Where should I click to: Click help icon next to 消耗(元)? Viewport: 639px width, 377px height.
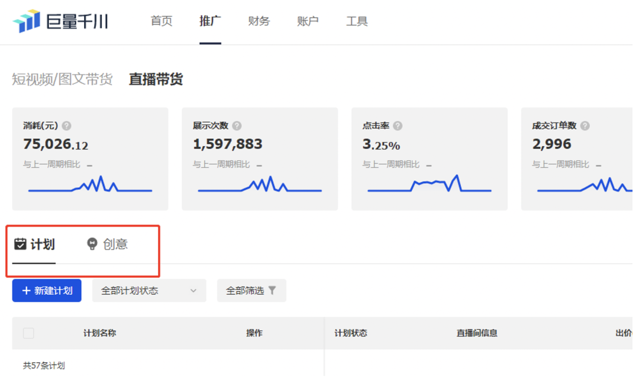pyautogui.click(x=67, y=126)
